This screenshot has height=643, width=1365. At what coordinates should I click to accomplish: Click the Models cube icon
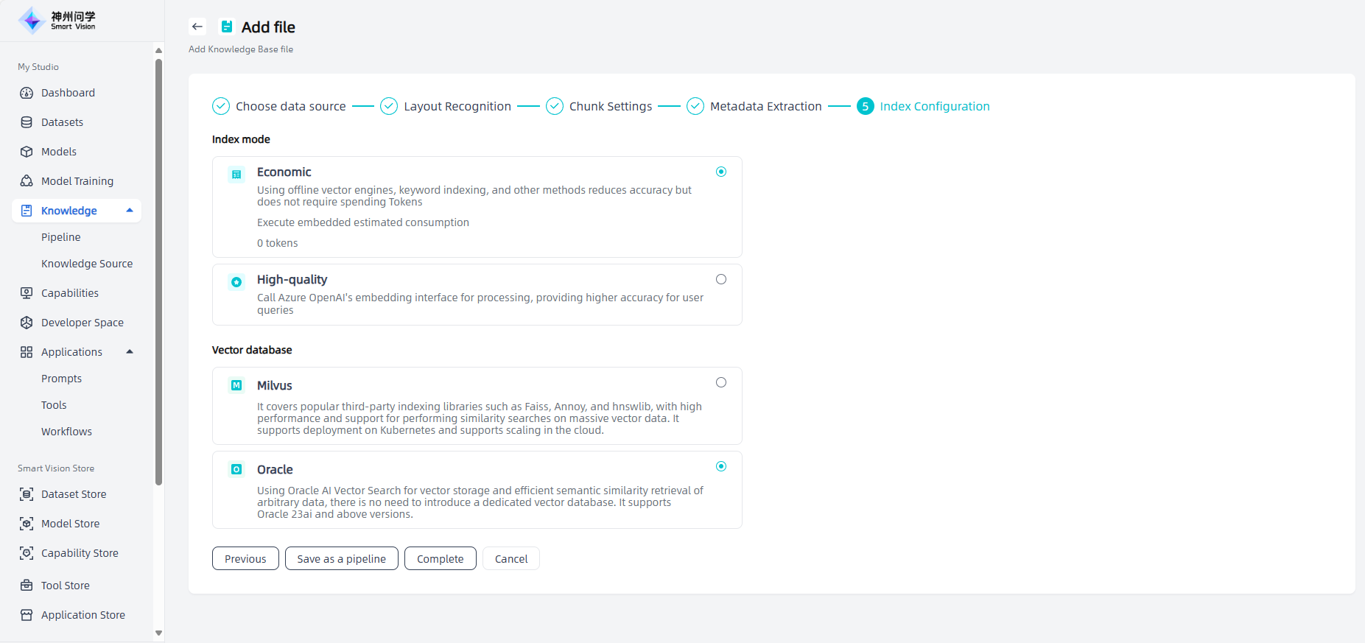pos(27,152)
